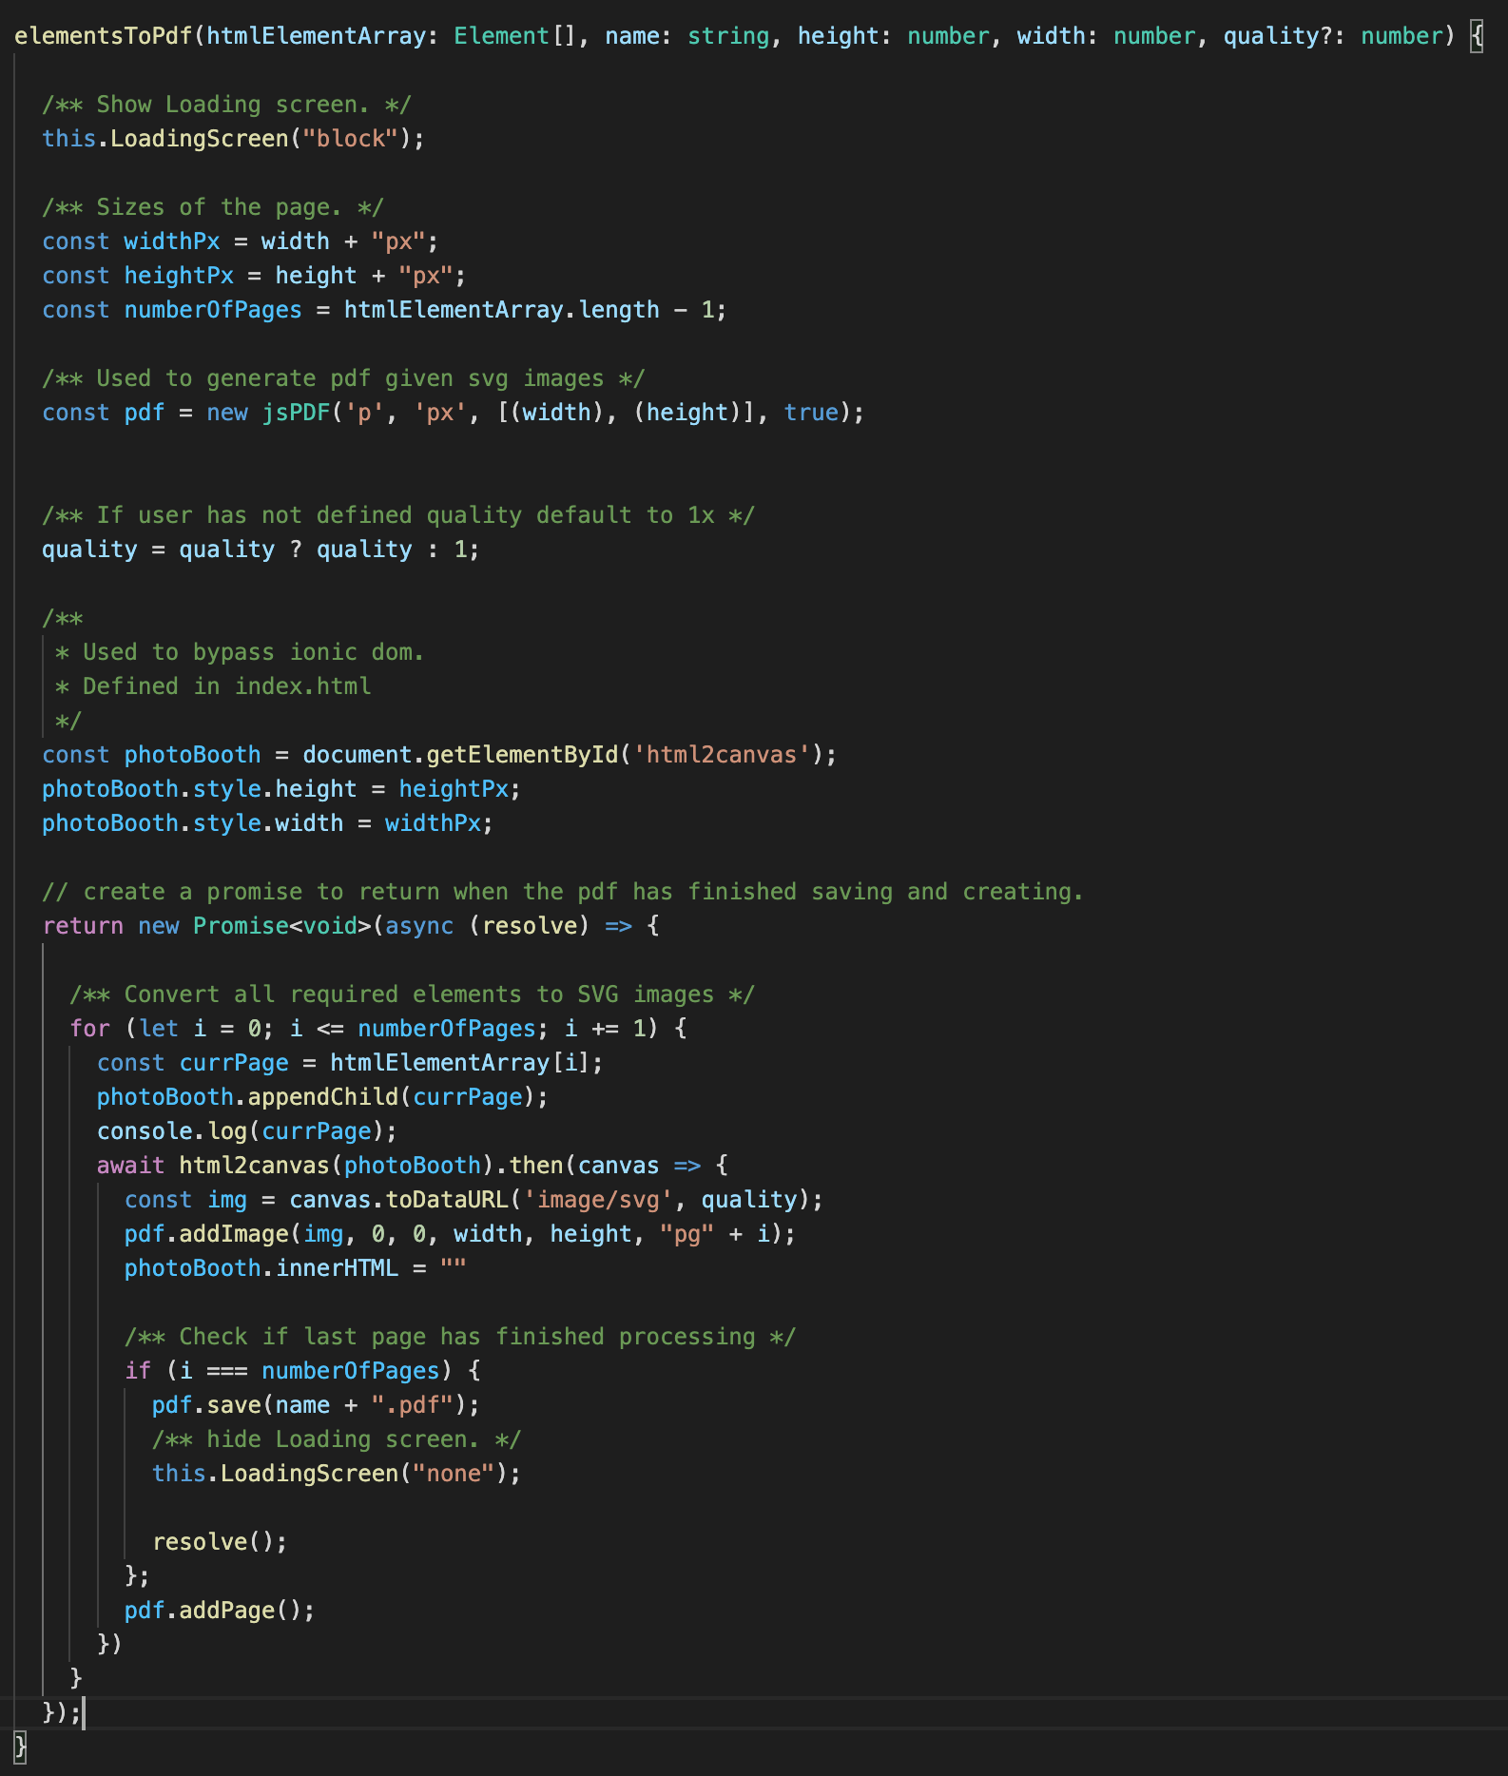Click the 'true' argument in jsPDF call
This screenshot has height=1776, width=1508.
pyautogui.click(x=811, y=413)
